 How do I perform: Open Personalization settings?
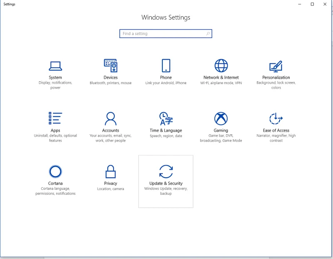(x=276, y=66)
